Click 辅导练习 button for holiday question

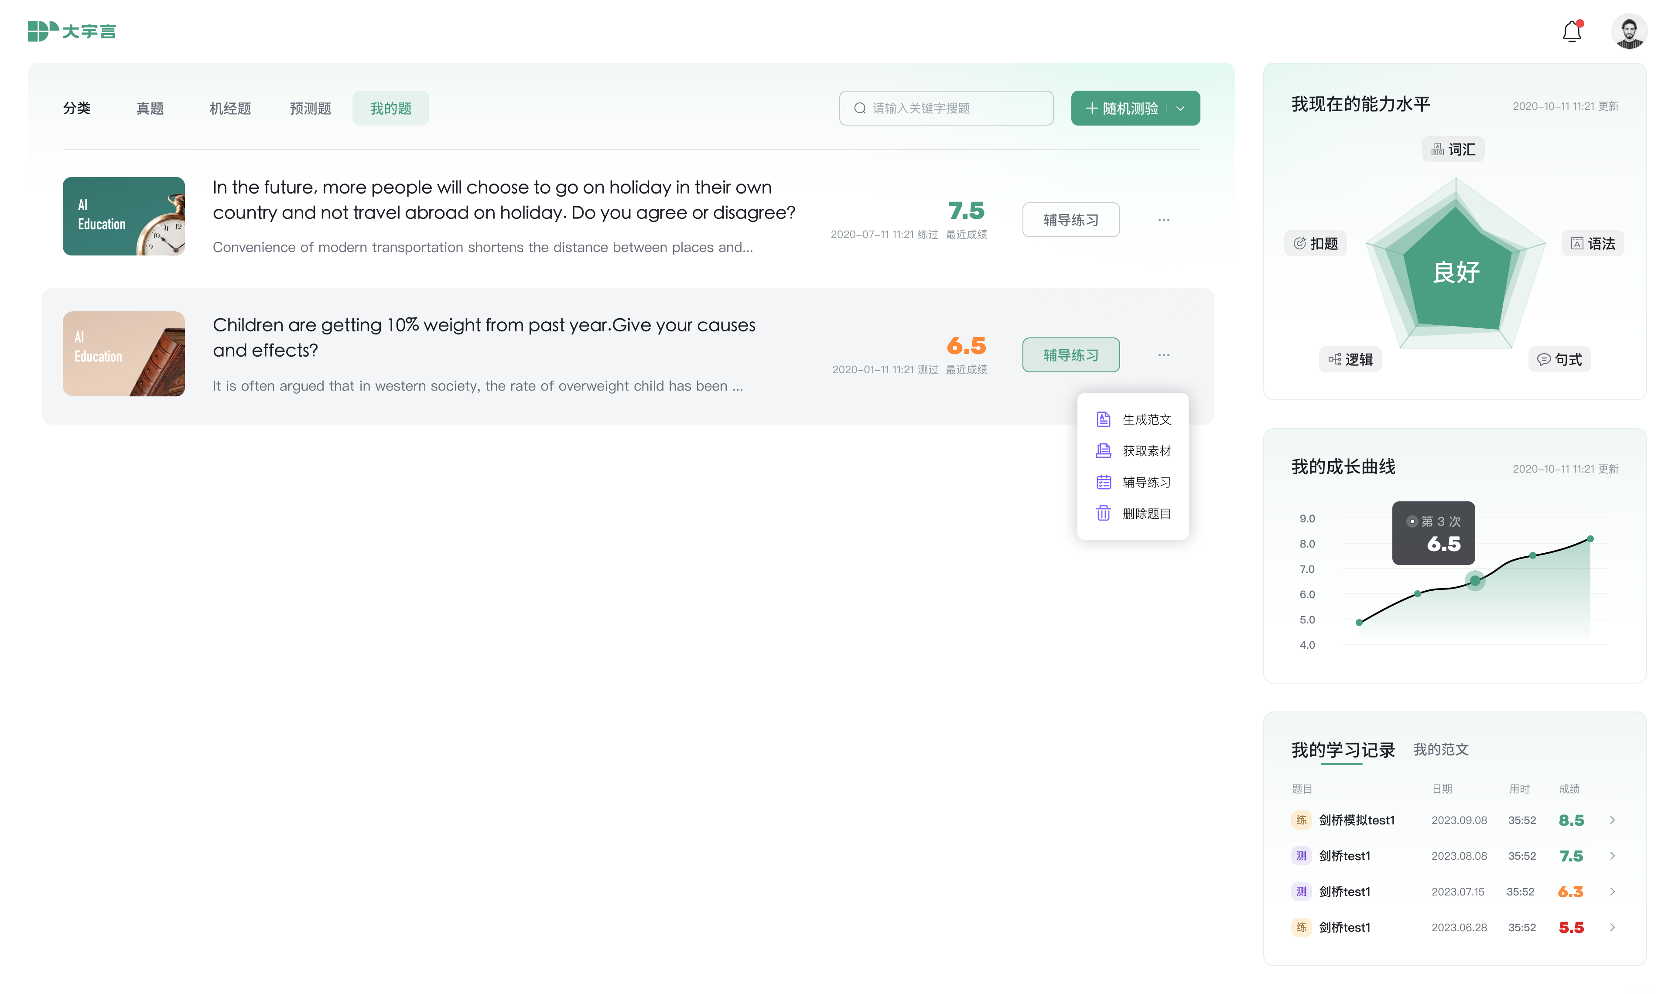pos(1071,220)
